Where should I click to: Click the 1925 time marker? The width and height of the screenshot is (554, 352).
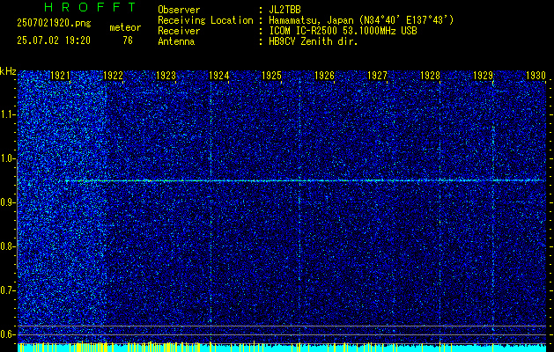point(271,76)
